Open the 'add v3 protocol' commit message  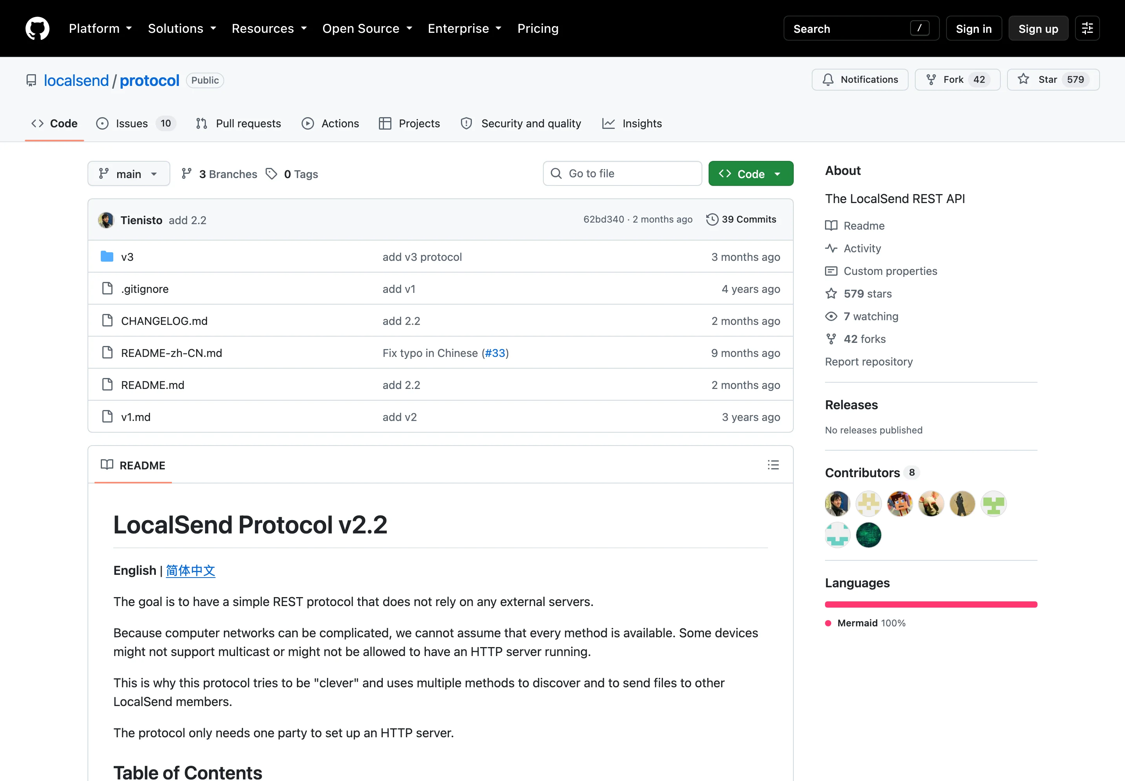422,257
